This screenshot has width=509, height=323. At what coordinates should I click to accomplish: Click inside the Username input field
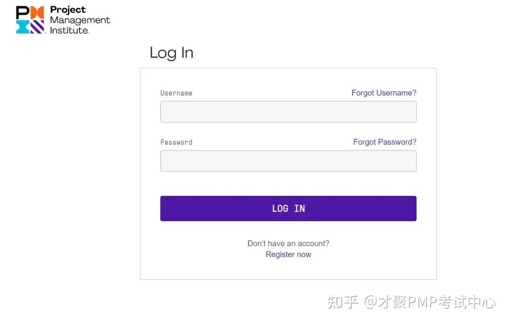288,112
